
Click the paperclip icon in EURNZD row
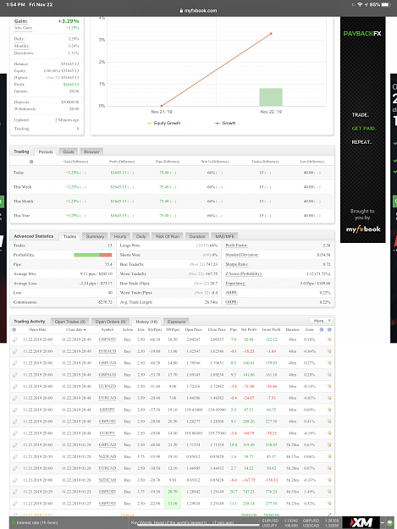point(15,386)
